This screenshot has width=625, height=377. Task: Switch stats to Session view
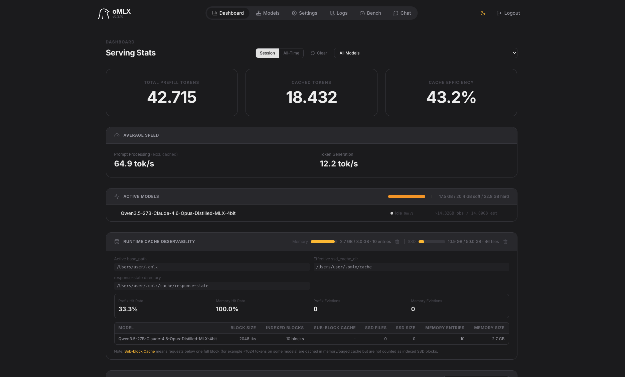coord(267,53)
